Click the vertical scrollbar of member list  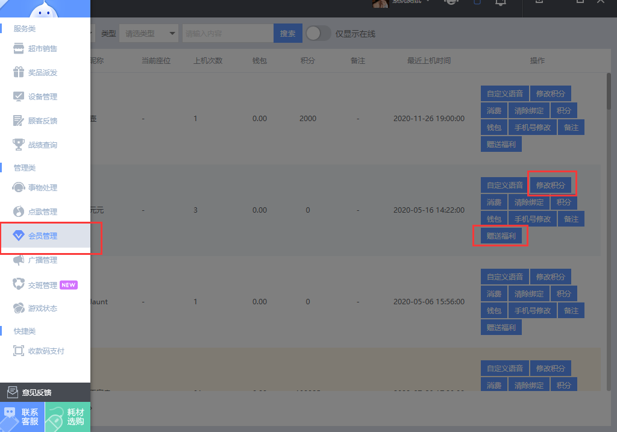(x=609, y=90)
